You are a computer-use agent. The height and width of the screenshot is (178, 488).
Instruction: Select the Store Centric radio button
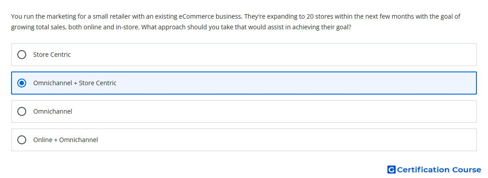tap(22, 55)
